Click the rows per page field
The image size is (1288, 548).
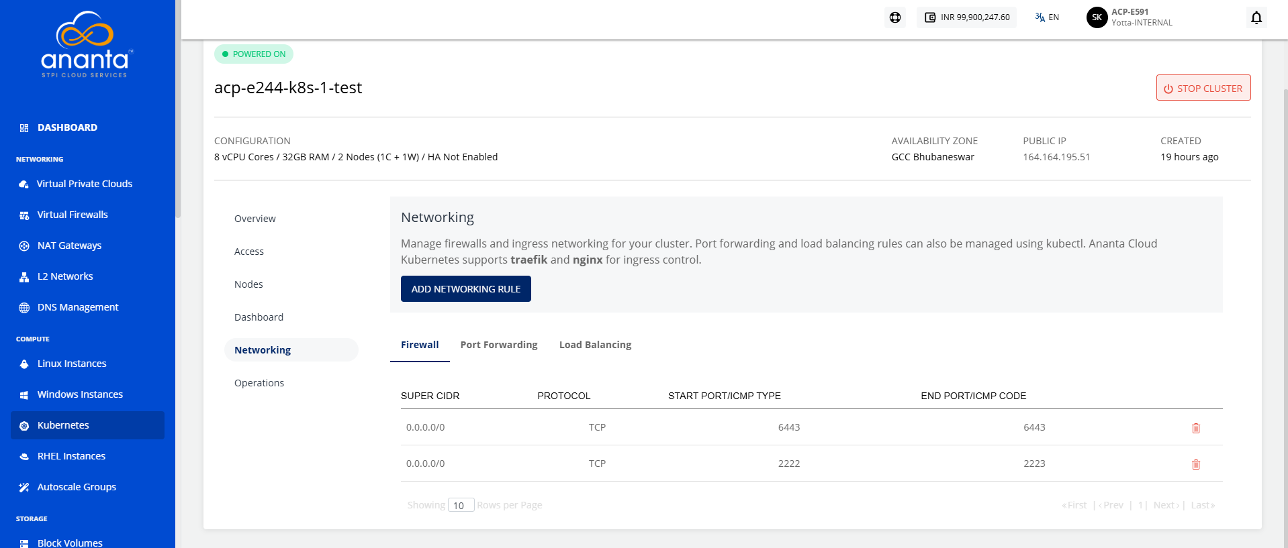point(461,505)
